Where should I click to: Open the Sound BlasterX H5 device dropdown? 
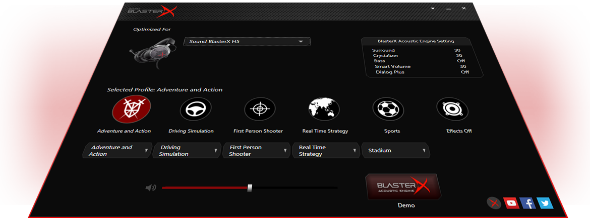click(x=247, y=41)
